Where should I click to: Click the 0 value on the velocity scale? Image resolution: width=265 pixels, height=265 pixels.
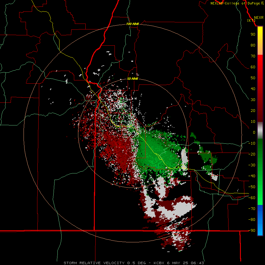[254, 132]
